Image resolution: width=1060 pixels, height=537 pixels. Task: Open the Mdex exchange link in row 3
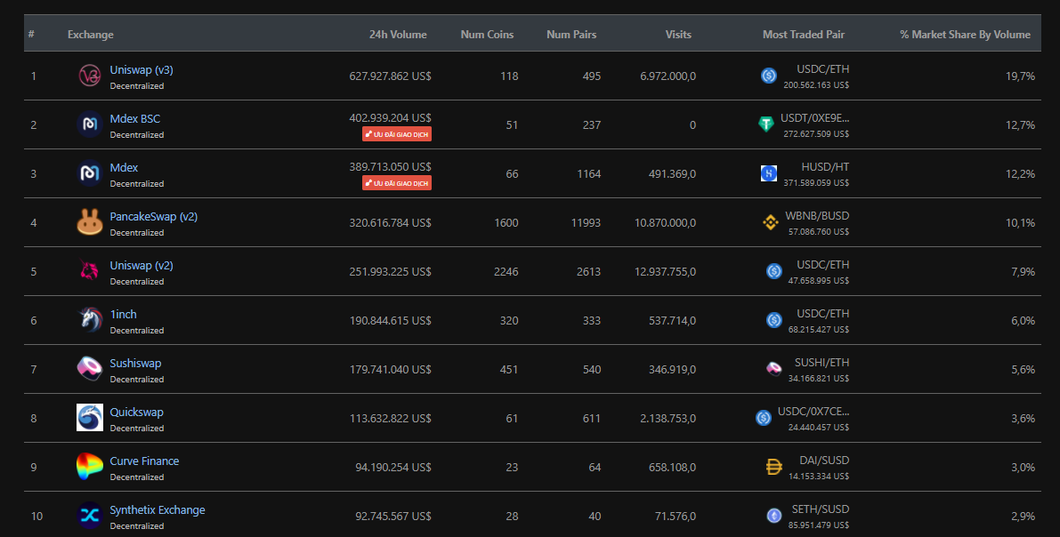pyautogui.click(x=124, y=167)
